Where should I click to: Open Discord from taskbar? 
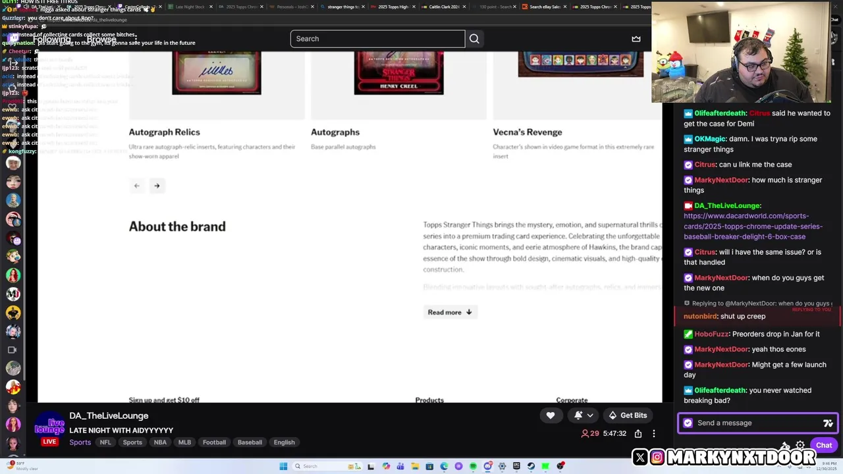point(487,466)
